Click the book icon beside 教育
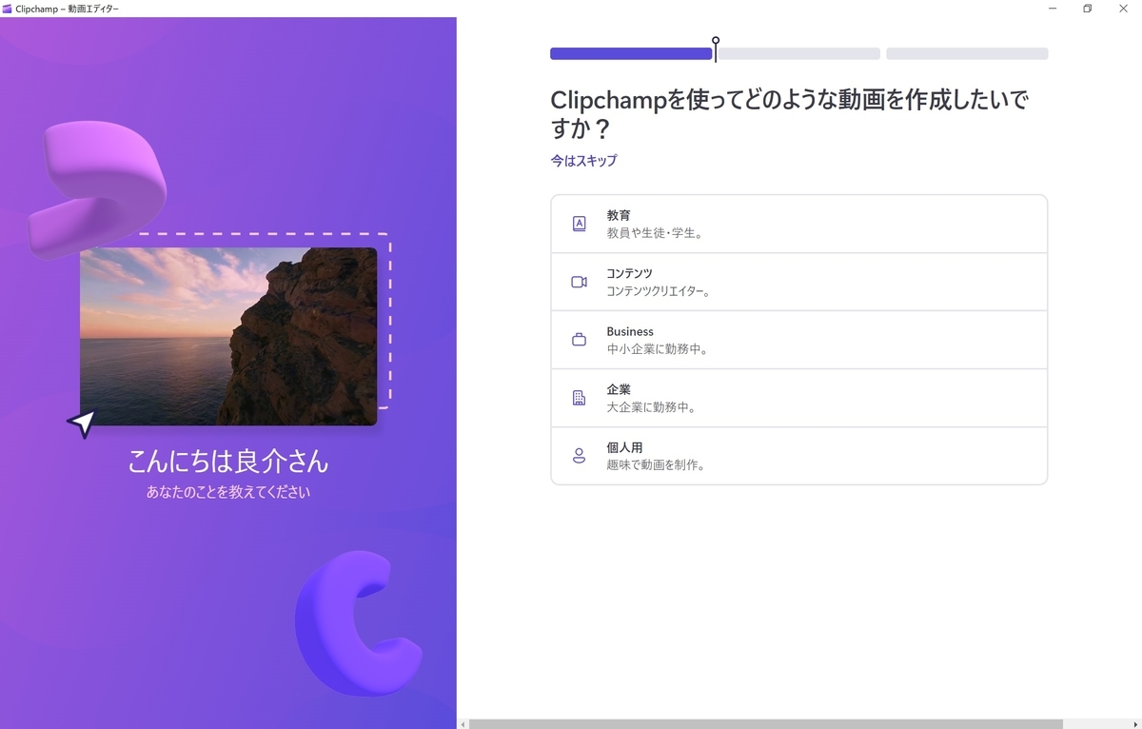The width and height of the screenshot is (1142, 729). pos(579,225)
